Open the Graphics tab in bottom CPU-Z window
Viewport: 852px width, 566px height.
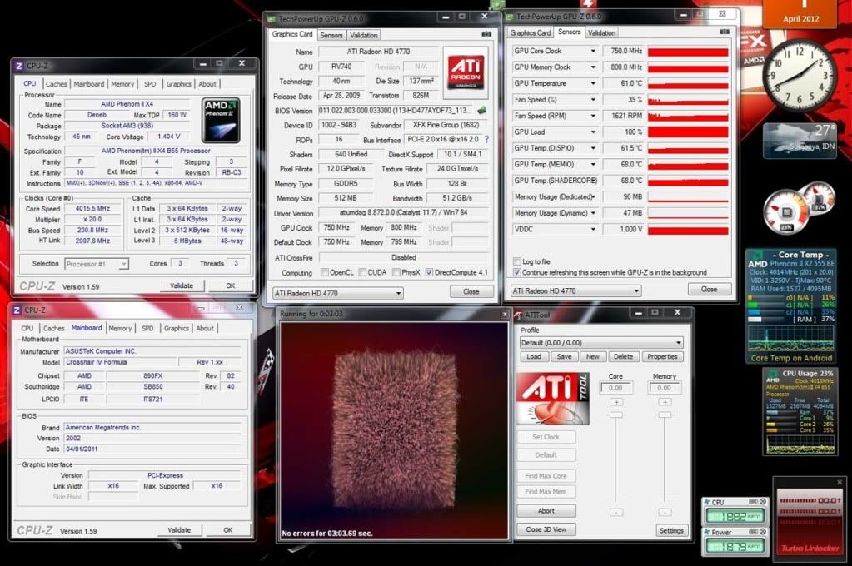click(x=177, y=329)
